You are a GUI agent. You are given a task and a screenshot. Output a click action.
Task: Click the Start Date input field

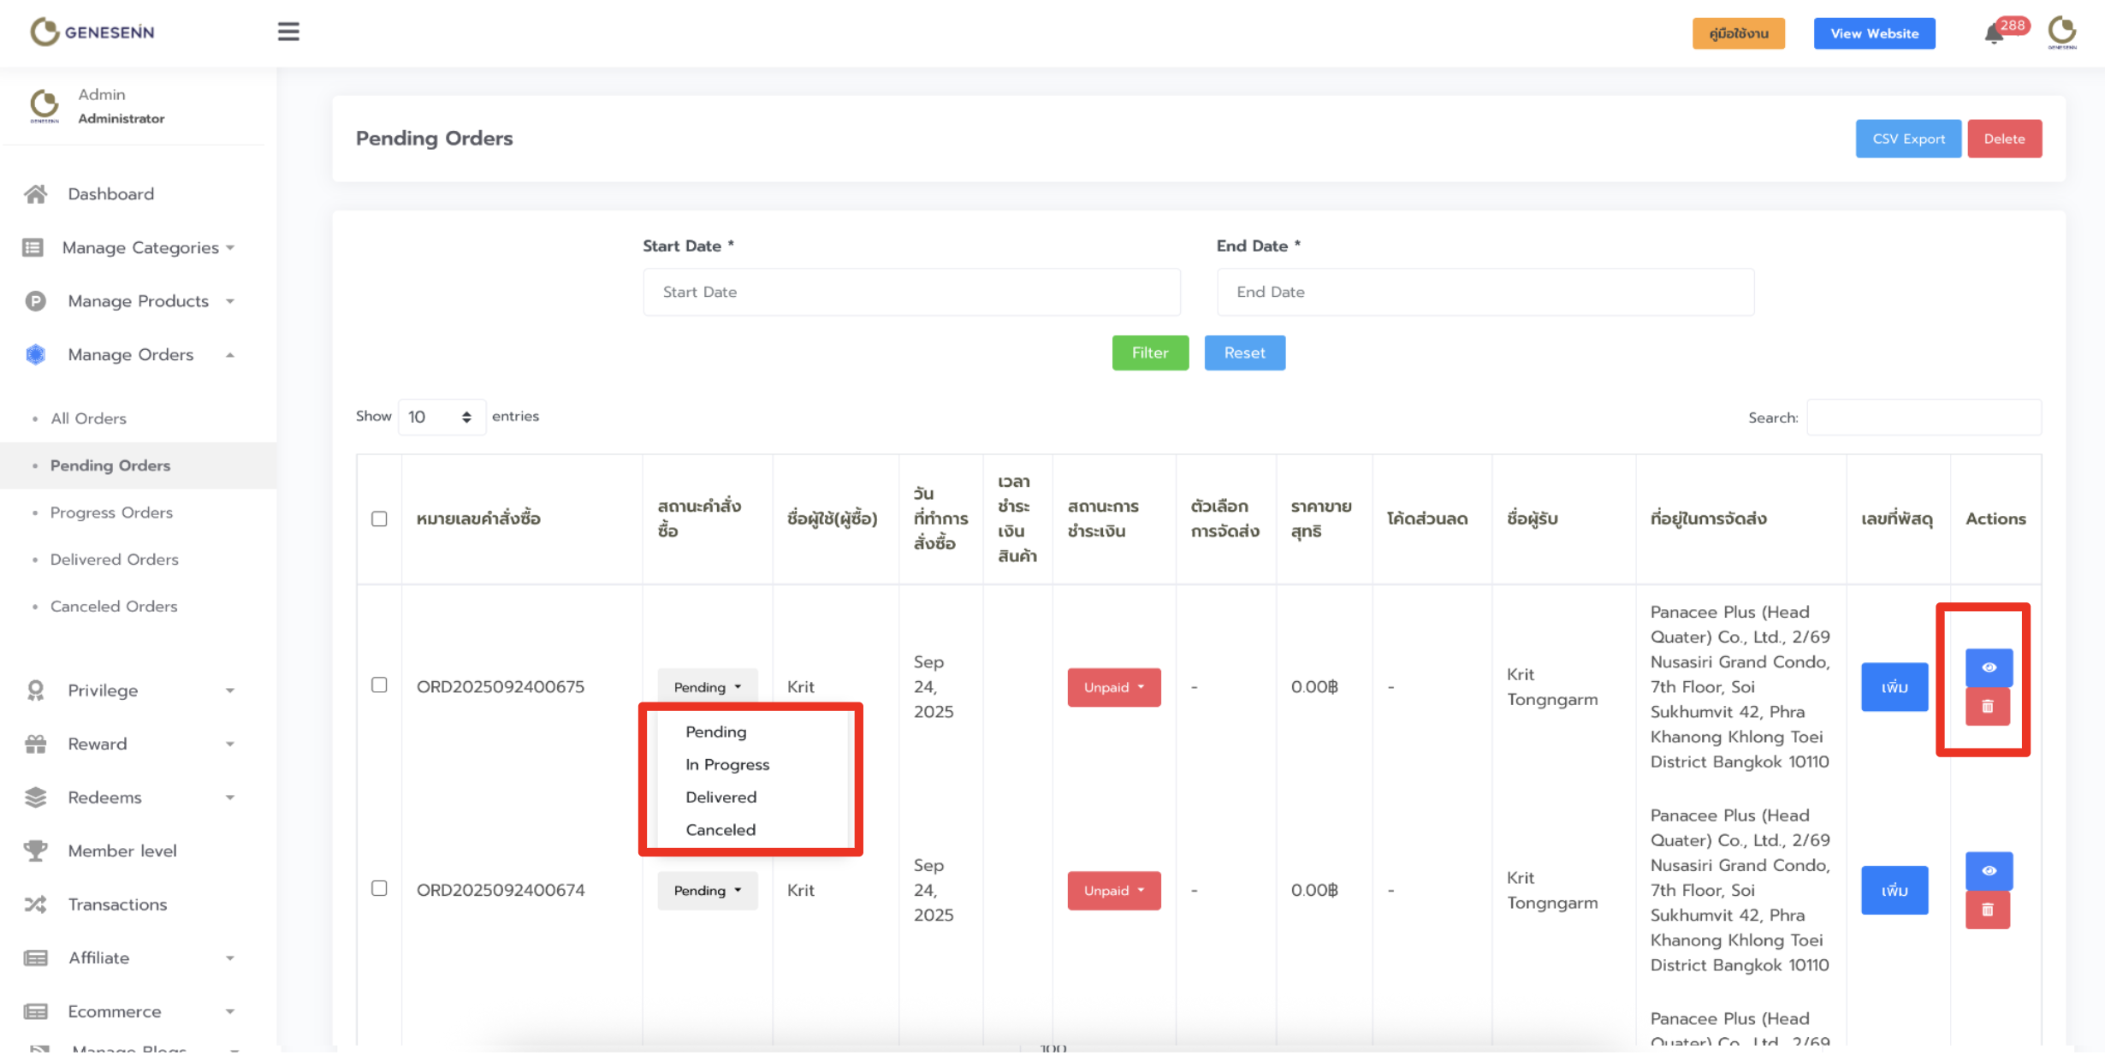911,292
